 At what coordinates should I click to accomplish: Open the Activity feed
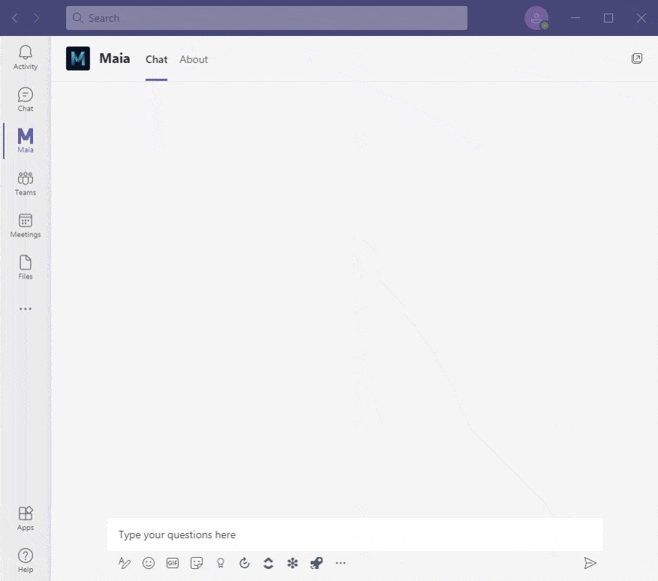26,58
